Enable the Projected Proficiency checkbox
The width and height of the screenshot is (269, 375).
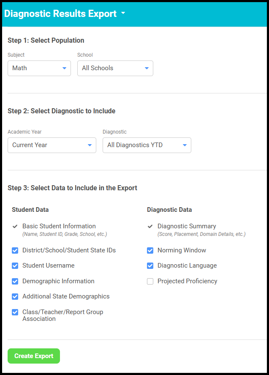[x=150, y=281]
